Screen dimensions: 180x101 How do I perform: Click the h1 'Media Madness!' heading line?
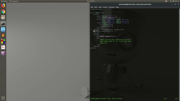click(x=106, y=36)
